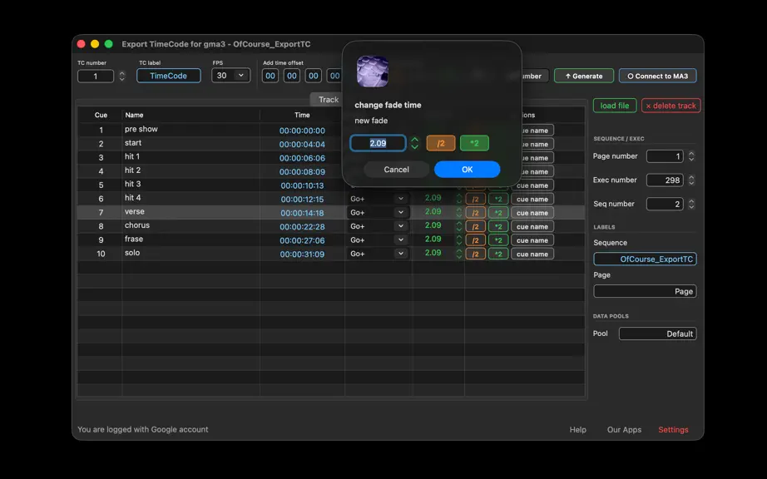The width and height of the screenshot is (767, 479).
Task: Cancel the change fade time dialog
Action: coord(396,169)
